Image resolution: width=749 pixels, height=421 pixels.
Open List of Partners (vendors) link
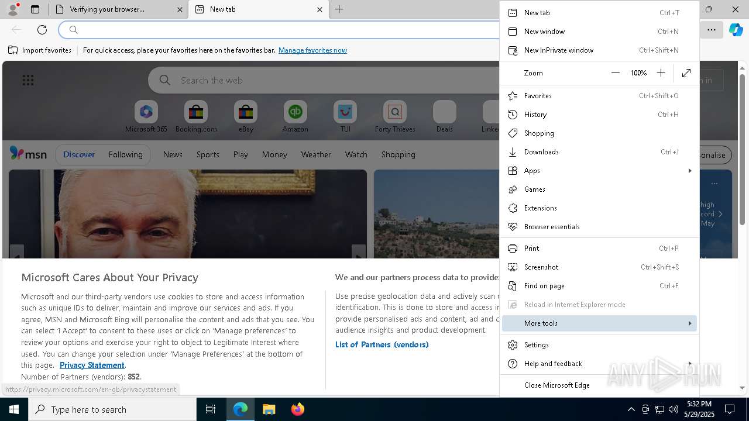coord(382,344)
